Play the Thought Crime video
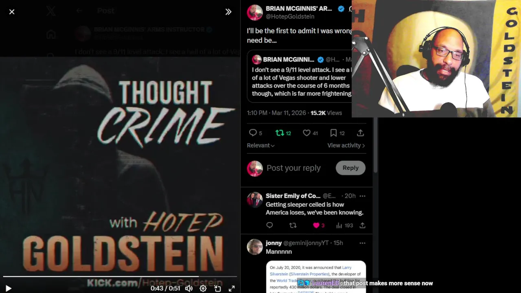Viewport: 521px width, 293px height. click(x=8, y=288)
